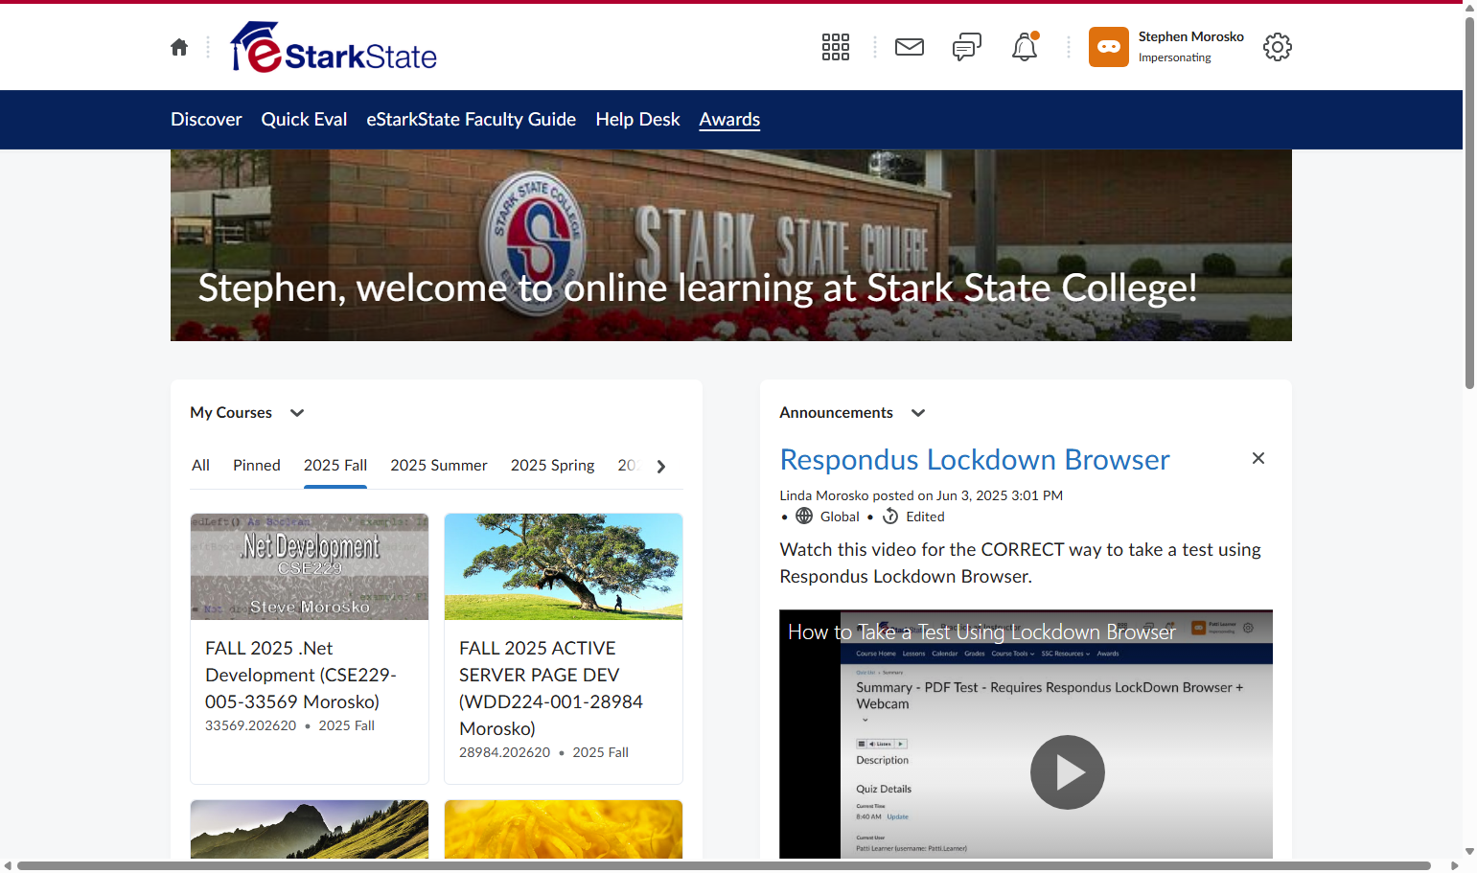The width and height of the screenshot is (1477, 873).
Task: Expand the My Courses menu chevron
Action: tap(297, 413)
